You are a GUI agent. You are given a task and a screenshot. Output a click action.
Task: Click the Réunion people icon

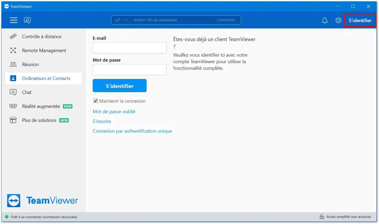click(x=13, y=64)
